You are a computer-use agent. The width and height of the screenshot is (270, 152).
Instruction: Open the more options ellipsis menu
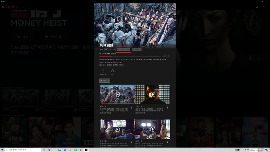(x=264, y=7)
